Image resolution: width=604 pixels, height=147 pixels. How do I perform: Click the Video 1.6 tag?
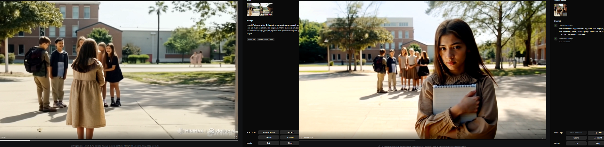[x=251, y=40]
